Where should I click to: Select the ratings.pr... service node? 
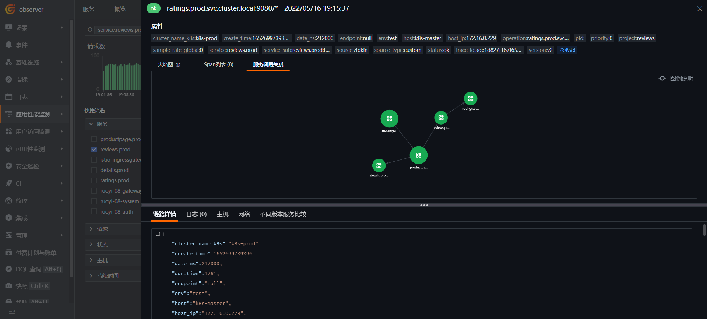[x=471, y=99]
